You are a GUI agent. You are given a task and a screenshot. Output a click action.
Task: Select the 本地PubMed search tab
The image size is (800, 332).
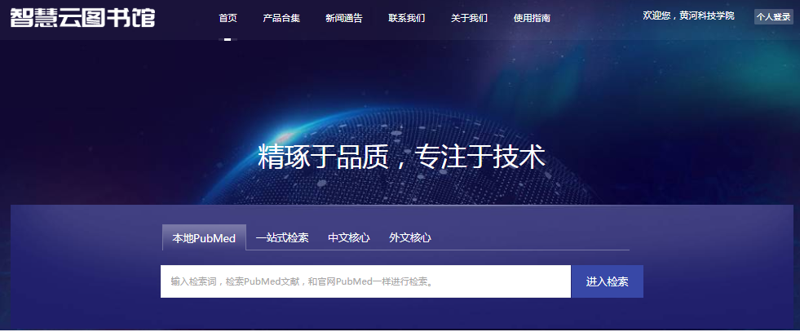point(204,238)
